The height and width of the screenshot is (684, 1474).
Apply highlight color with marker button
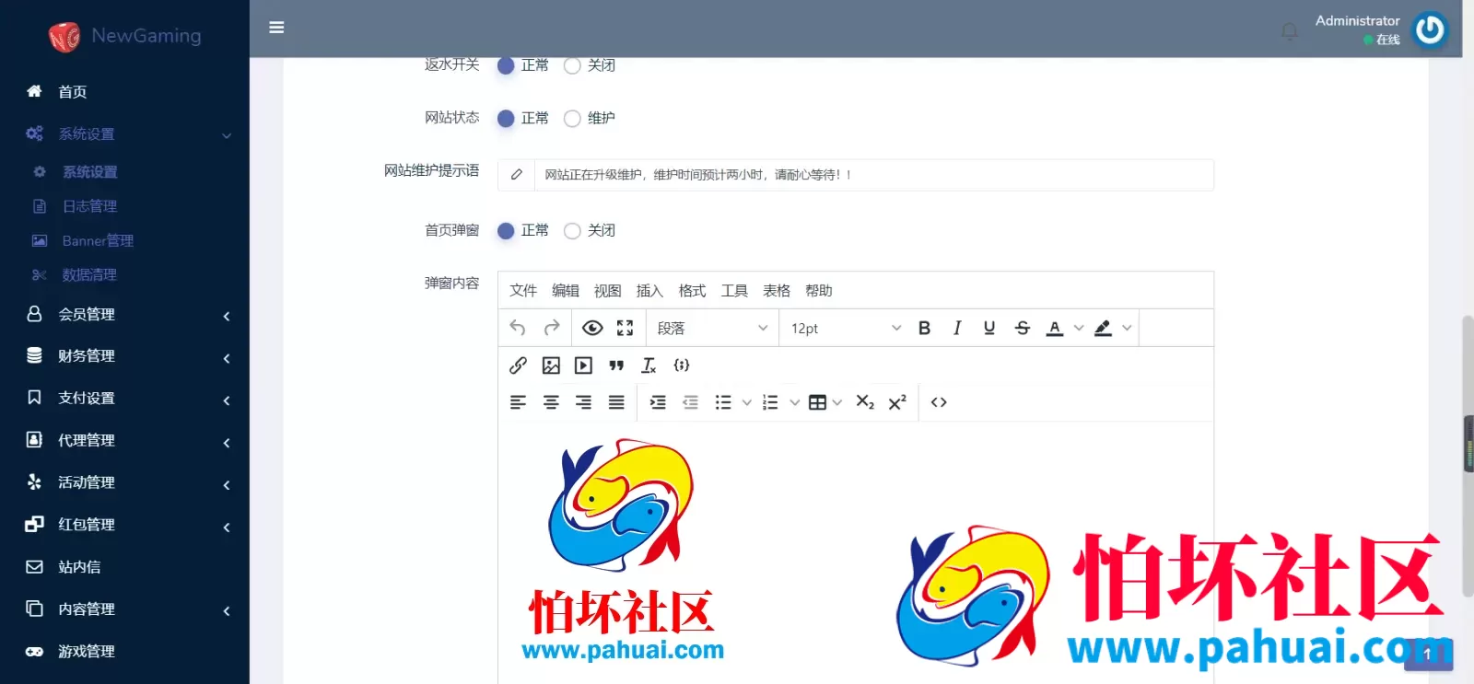tap(1103, 328)
